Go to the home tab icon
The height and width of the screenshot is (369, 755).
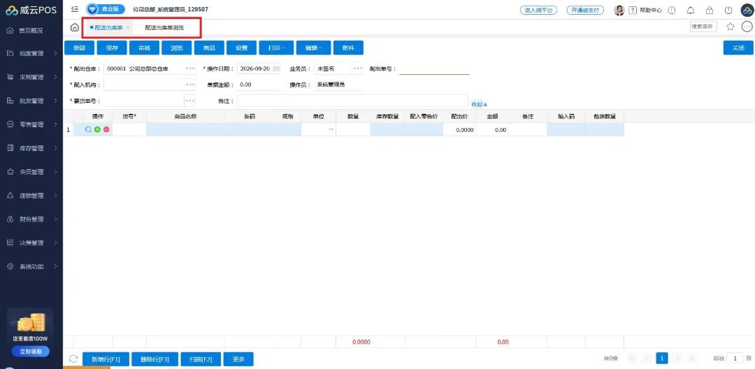75,27
